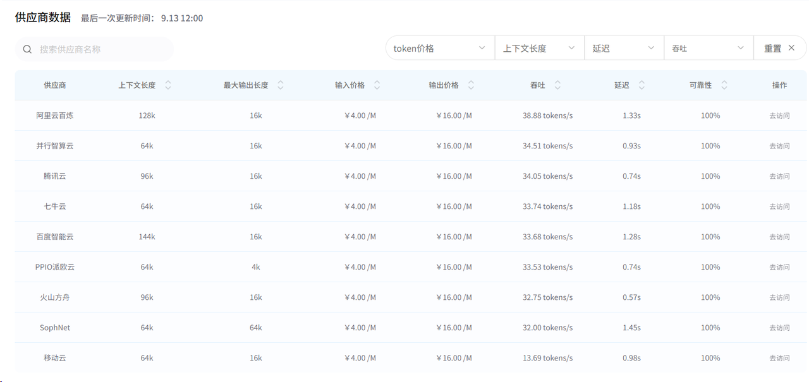Select the 七牛云 supplier name

click(x=55, y=206)
